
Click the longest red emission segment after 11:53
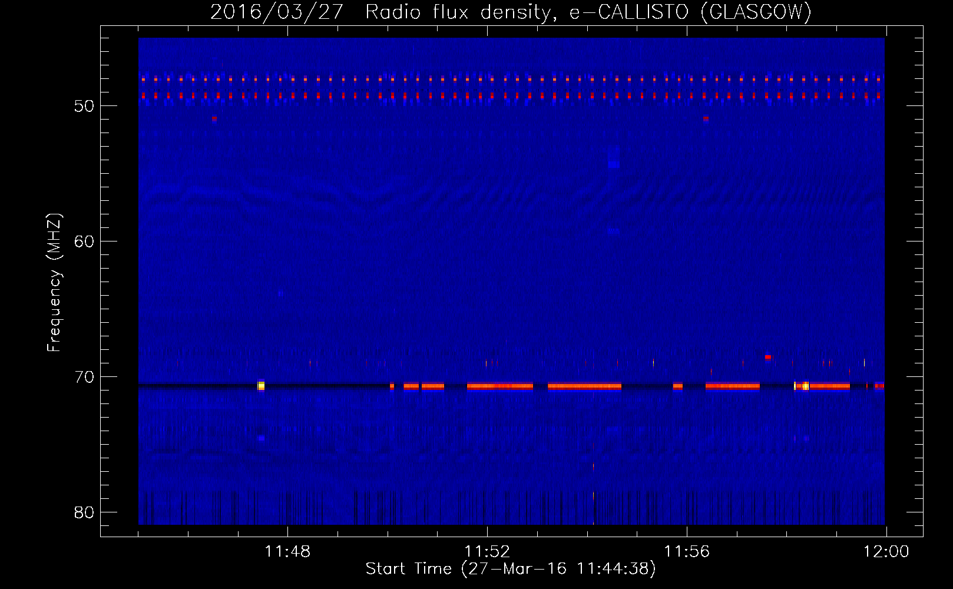(x=584, y=386)
